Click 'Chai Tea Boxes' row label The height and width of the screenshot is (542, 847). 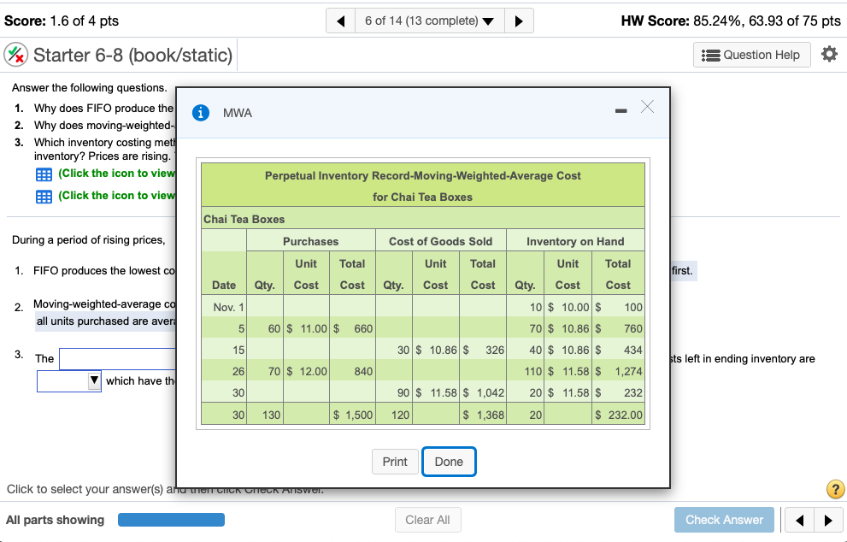[x=244, y=220]
